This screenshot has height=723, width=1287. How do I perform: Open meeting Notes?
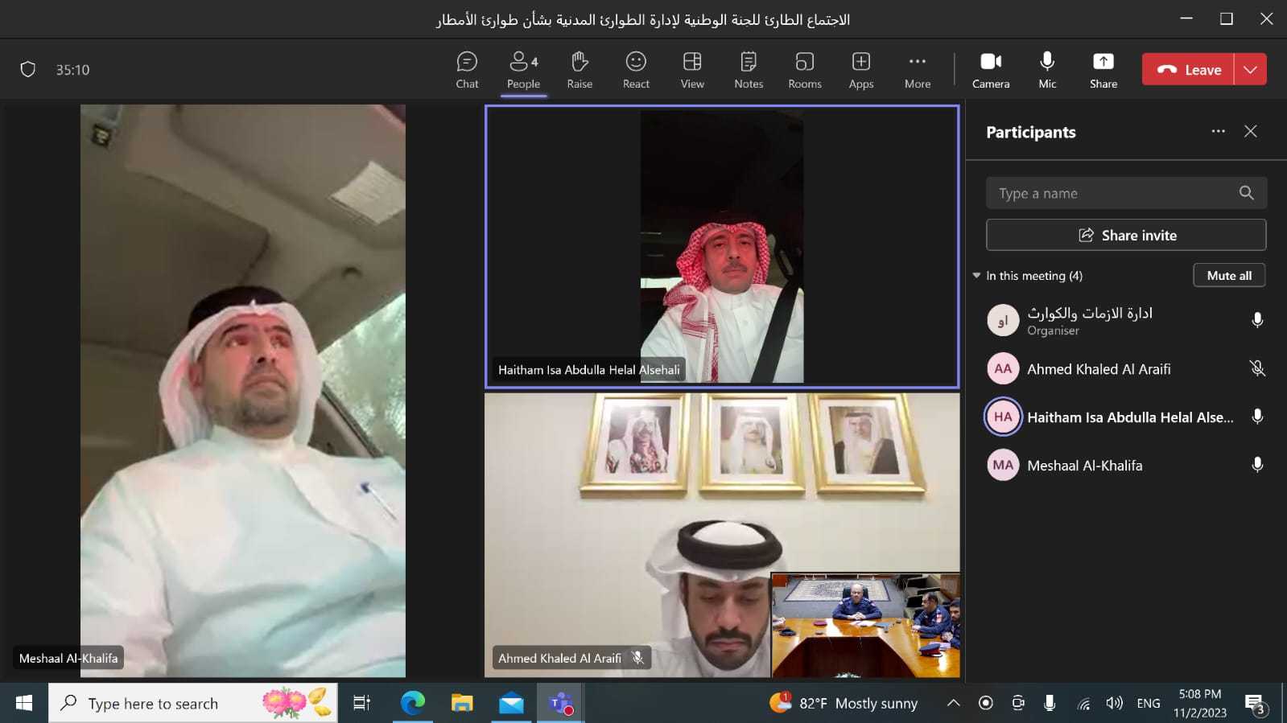tap(749, 70)
